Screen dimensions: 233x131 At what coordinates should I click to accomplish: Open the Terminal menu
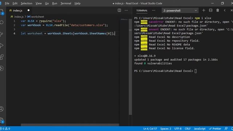(x=66, y=3)
